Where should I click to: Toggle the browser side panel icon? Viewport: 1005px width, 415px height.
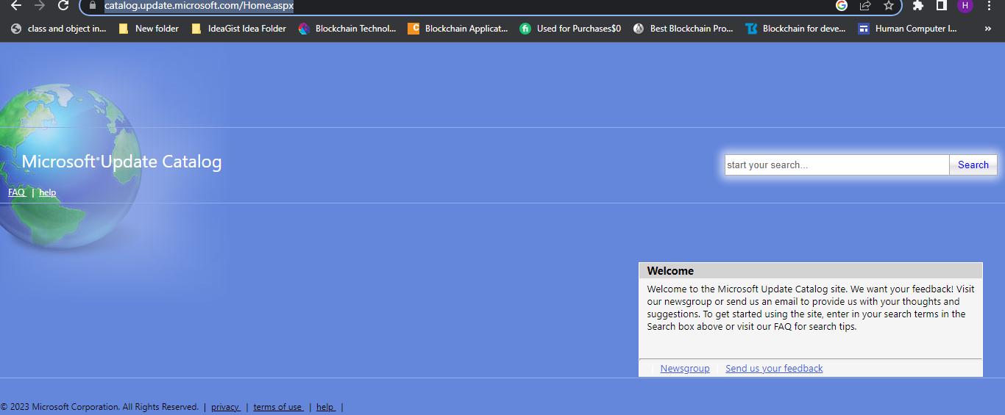coord(941,6)
